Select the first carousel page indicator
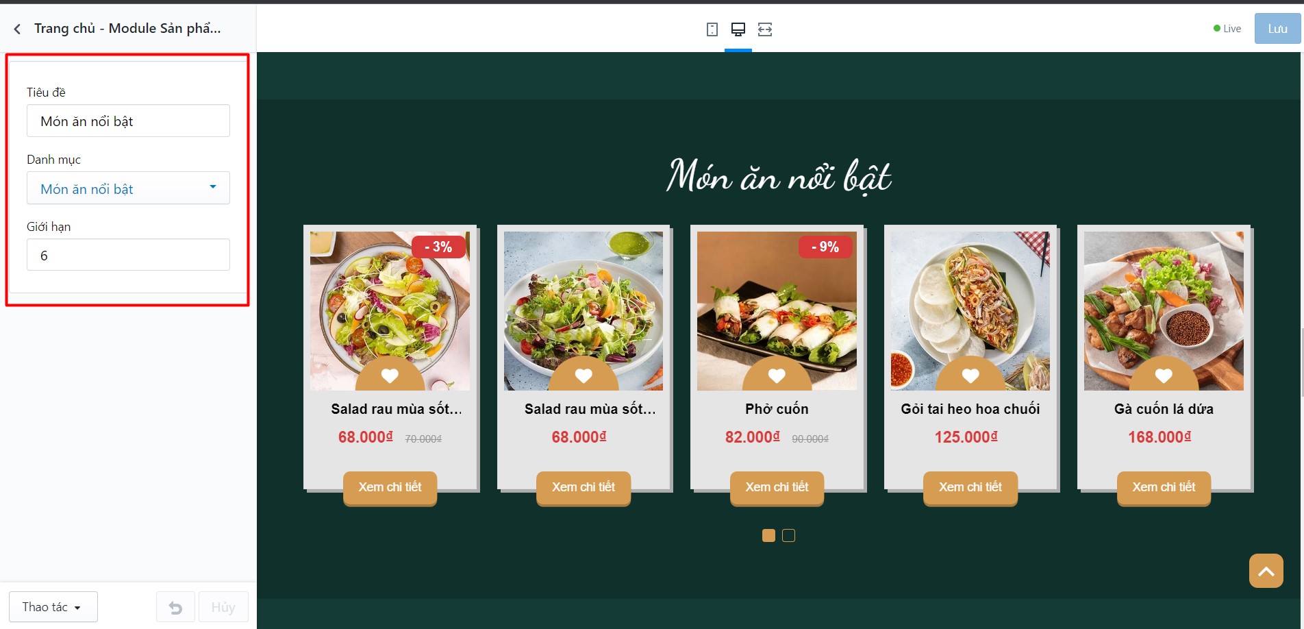Screen dimensions: 1304x629 [x=768, y=535]
